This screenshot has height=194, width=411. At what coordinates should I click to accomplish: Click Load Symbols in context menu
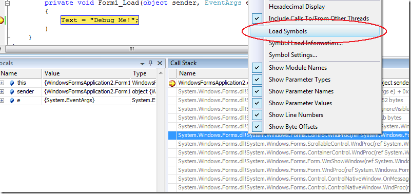coord(315,31)
